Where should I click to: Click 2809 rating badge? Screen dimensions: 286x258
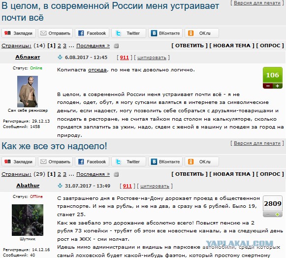[273, 204]
